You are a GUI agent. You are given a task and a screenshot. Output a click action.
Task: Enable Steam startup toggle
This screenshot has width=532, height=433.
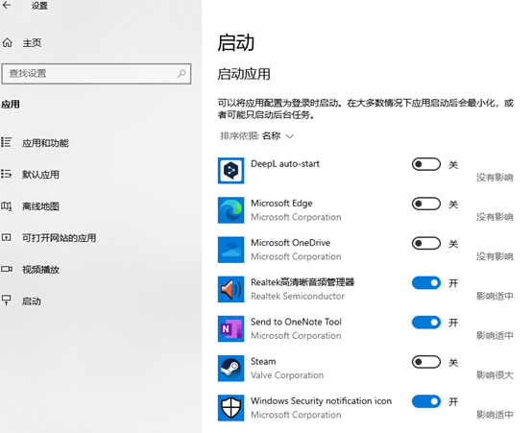(x=426, y=362)
